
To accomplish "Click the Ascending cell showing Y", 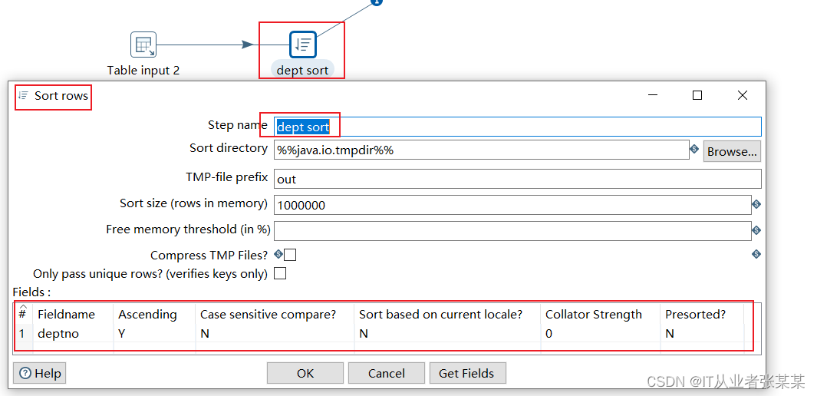I will [122, 334].
